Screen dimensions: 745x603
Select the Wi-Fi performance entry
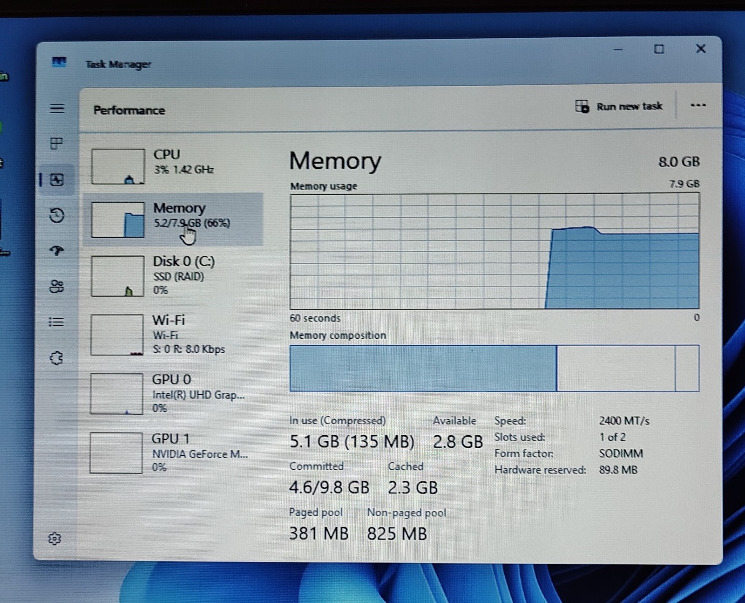tap(173, 335)
